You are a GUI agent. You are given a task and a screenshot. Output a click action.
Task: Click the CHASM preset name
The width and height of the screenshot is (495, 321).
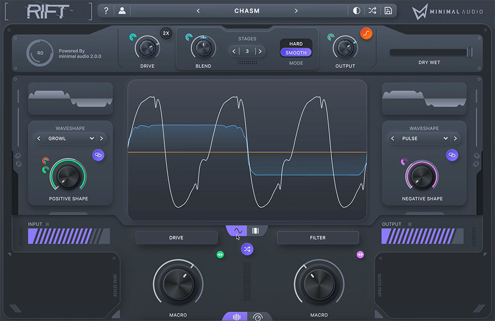[247, 10]
